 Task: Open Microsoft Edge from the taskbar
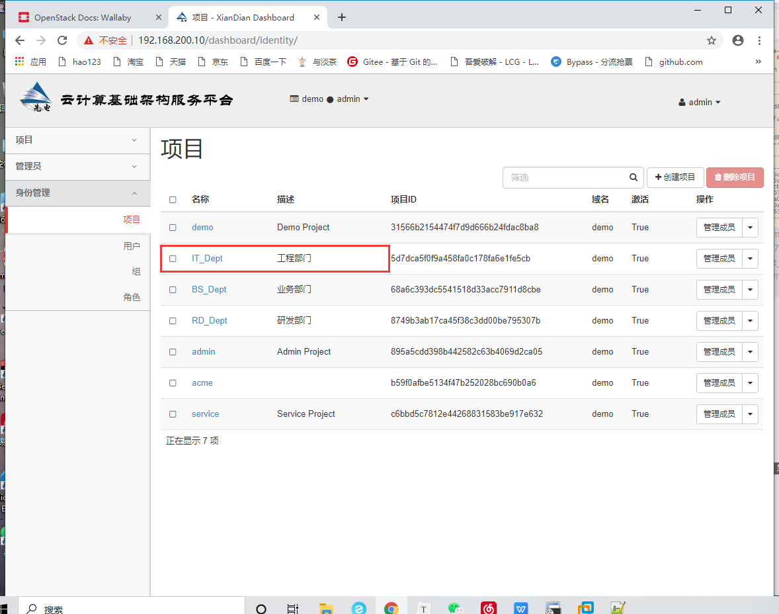[x=359, y=607]
